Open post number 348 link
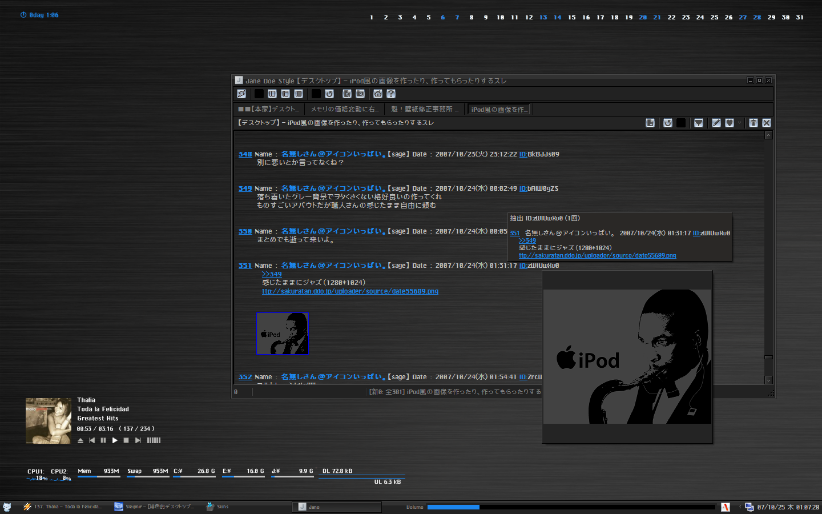 click(245, 154)
